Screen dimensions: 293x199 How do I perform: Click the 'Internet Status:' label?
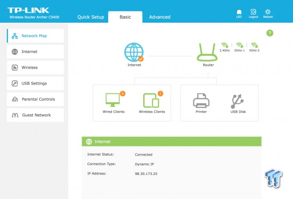[101, 155]
